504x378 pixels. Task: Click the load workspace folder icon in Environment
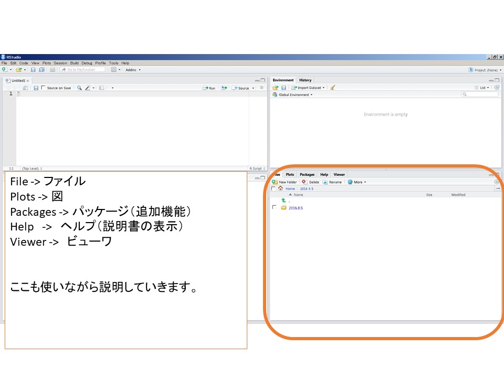[275, 88]
